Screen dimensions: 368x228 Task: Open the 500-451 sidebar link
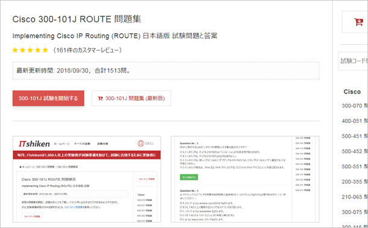coord(354,136)
